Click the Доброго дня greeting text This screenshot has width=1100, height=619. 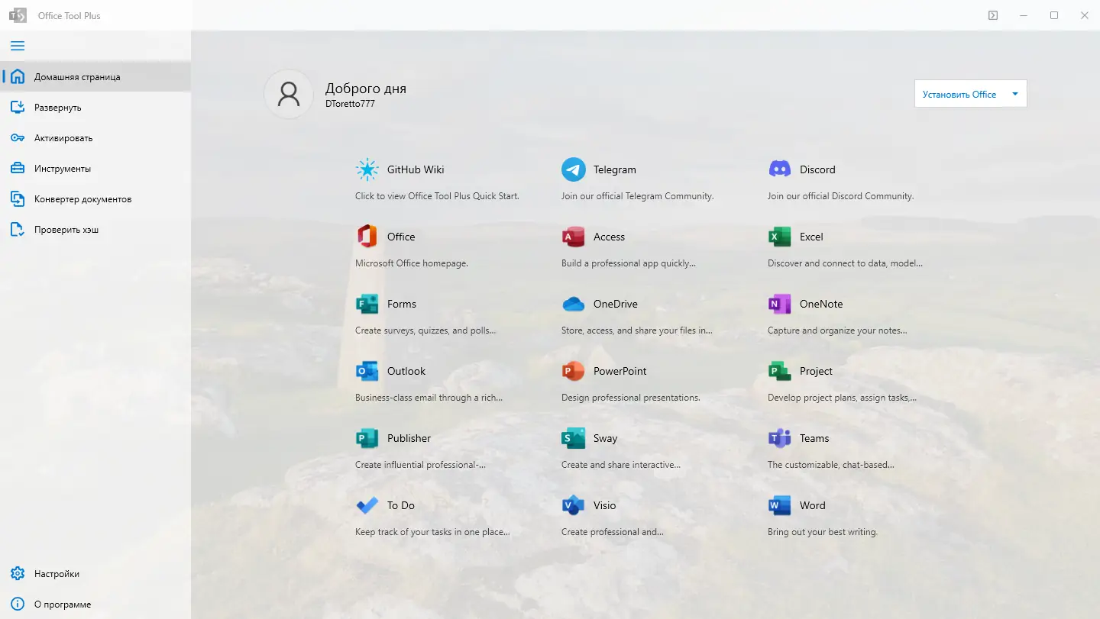tap(366, 89)
